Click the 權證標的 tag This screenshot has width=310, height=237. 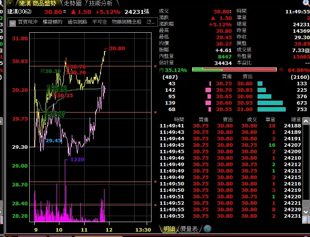(52, 22)
